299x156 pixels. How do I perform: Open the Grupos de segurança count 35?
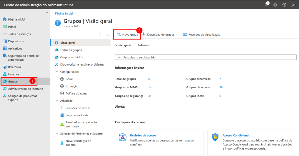pyautogui.click(x=150, y=96)
